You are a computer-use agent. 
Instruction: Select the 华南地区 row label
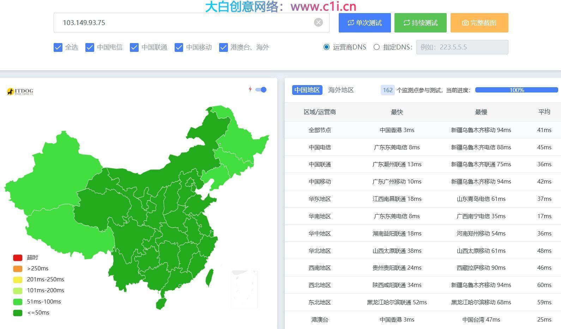coord(320,216)
